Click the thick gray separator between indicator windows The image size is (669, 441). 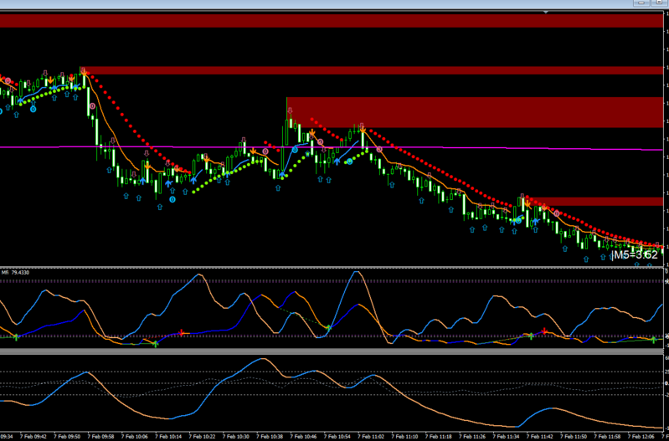[331, 351]
